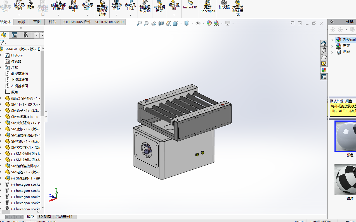This screenshot has width=356, height=222.
Task: Open SOLIDWORKS MBD tab
Action: [109, 22]
